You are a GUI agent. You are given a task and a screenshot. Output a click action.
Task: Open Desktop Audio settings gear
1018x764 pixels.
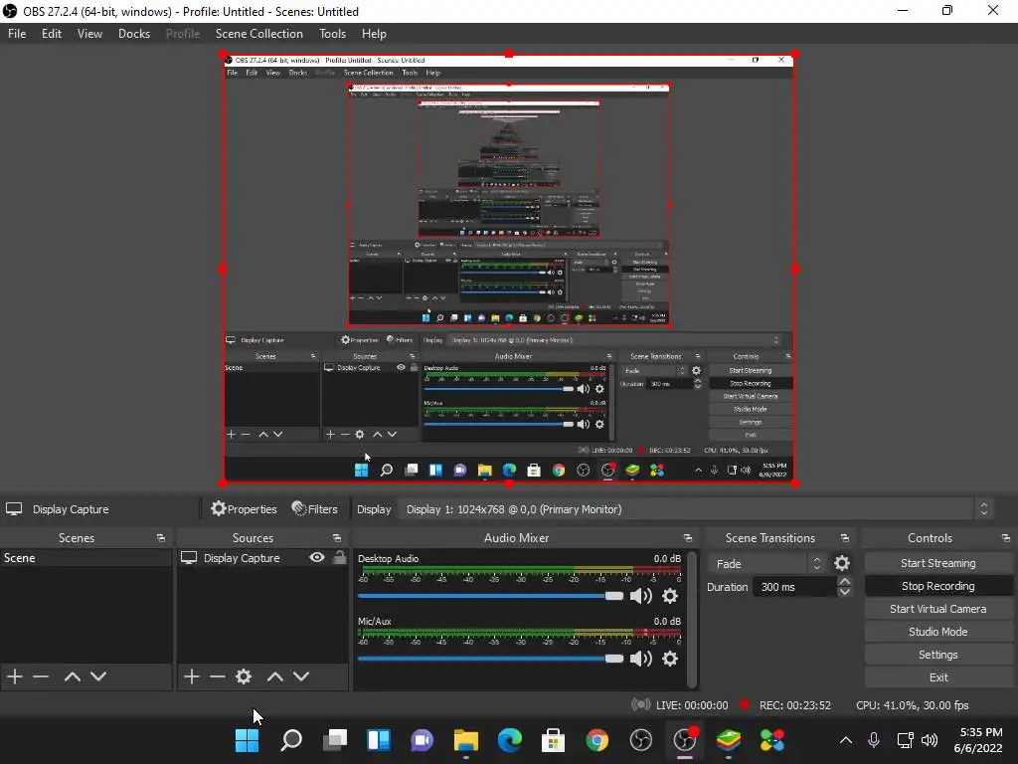670,596
